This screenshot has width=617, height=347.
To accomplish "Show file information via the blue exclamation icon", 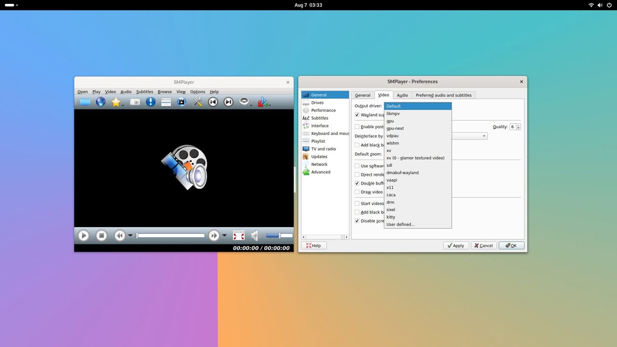I will click(x=150, y=102).
